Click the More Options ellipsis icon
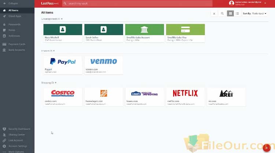The image size is (275, 153). click(4, 152)
